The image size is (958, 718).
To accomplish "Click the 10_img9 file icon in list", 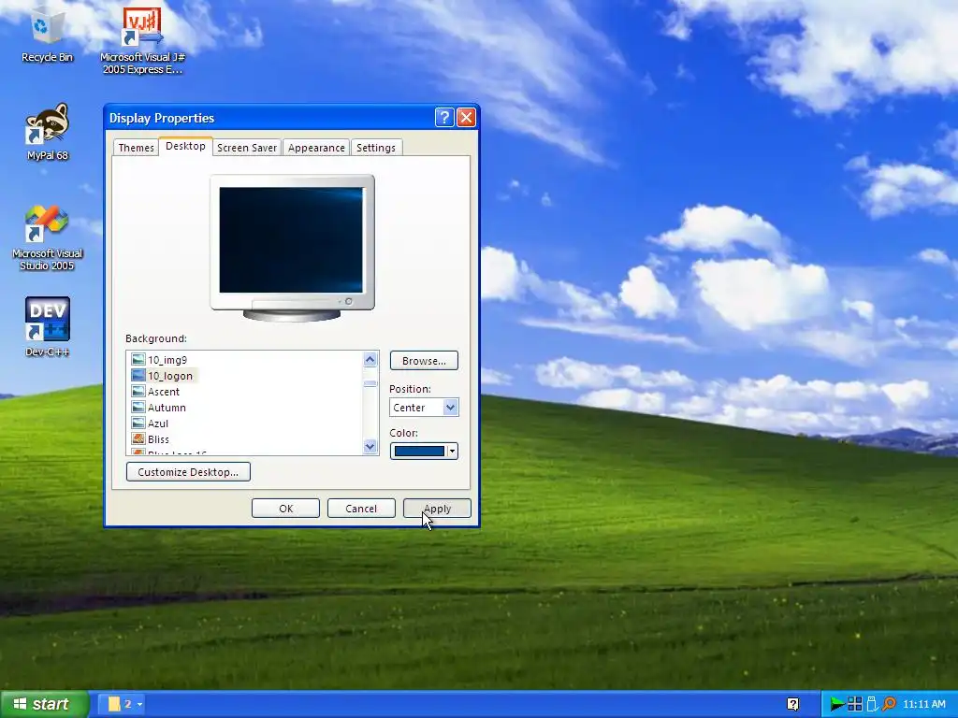I will click(138, 360).
